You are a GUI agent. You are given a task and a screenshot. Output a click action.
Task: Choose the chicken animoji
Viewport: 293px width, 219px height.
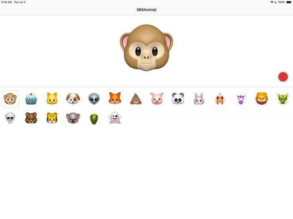tap(220, 99)
